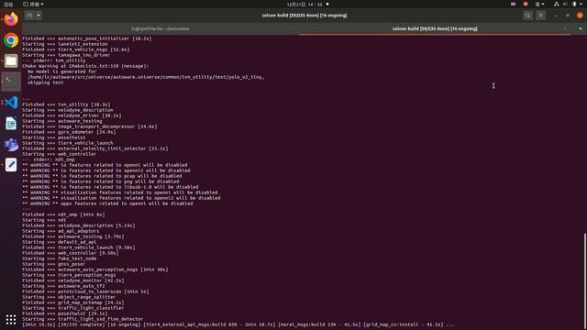Open the text editor in dock
Viewport: 587px width, 330px height.
tap(11, 165)
